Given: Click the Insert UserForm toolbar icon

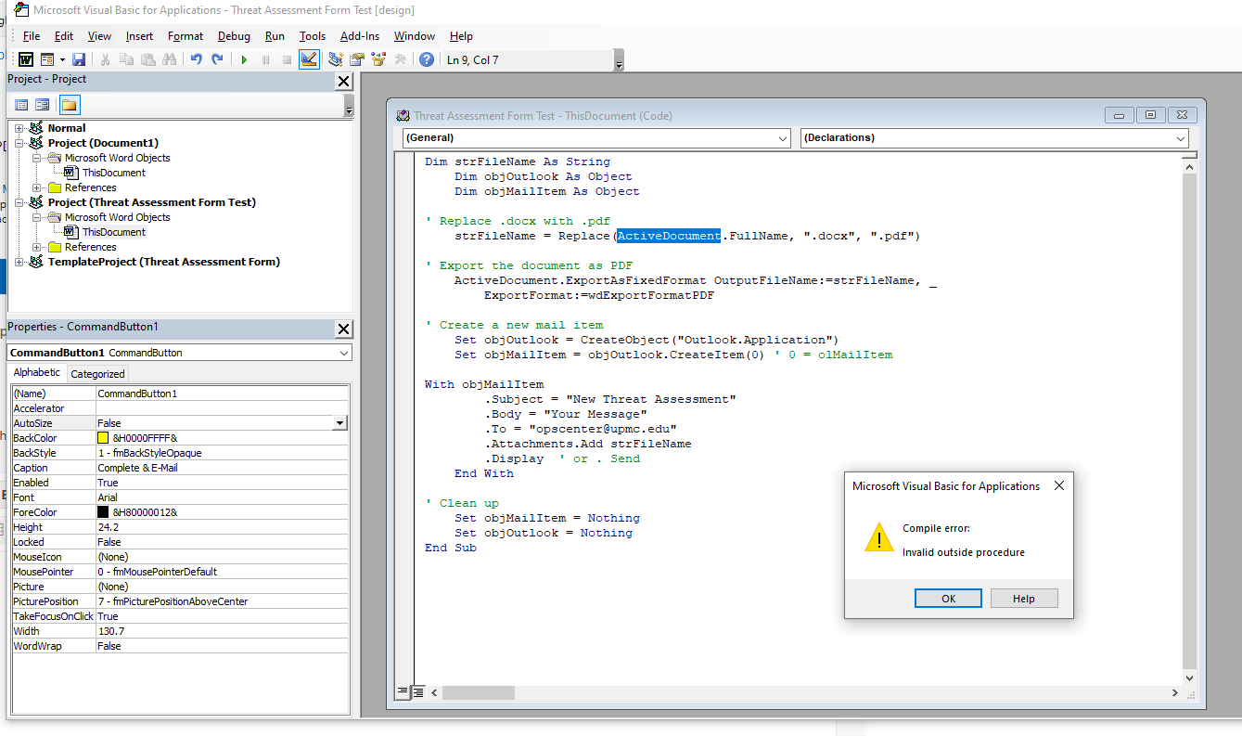Looking at the screenshot, I should pyautogui.click(x=46, y=59).
